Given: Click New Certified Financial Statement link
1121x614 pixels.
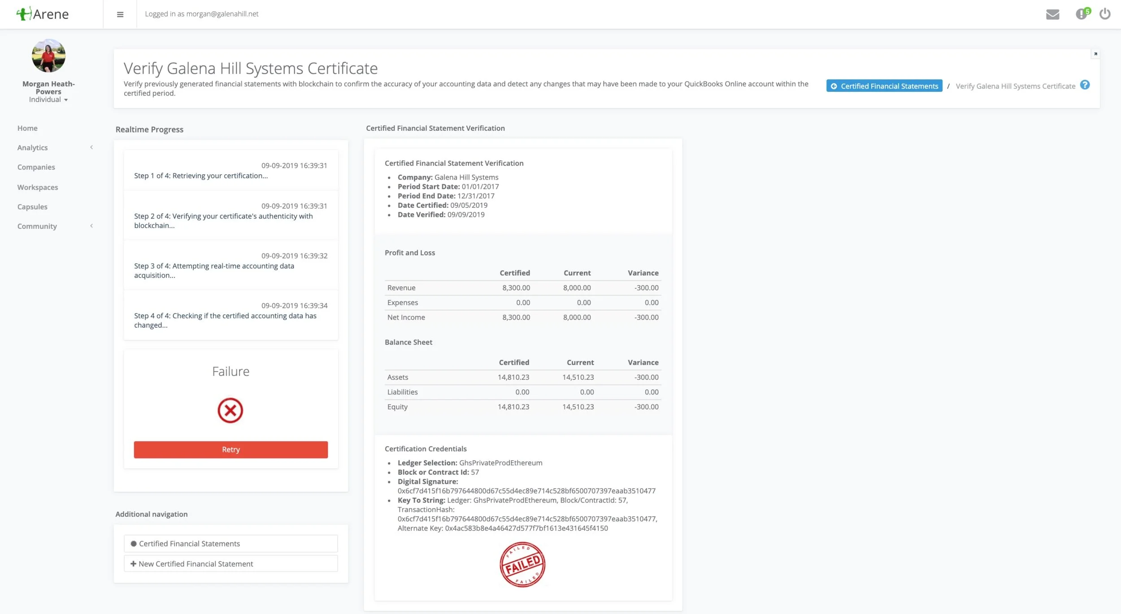Looking at the screenshot, I should click(230, 564).
